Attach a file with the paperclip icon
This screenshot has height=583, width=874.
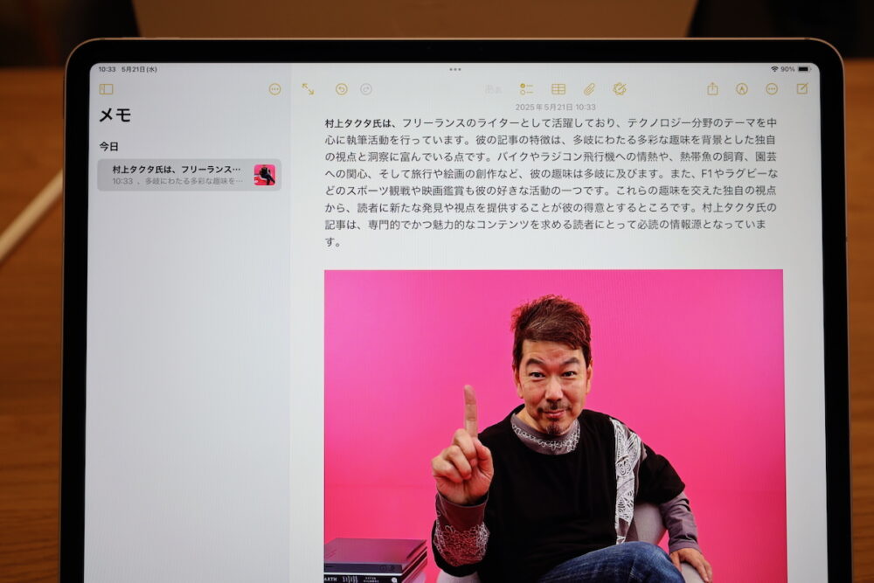[589, 89]
